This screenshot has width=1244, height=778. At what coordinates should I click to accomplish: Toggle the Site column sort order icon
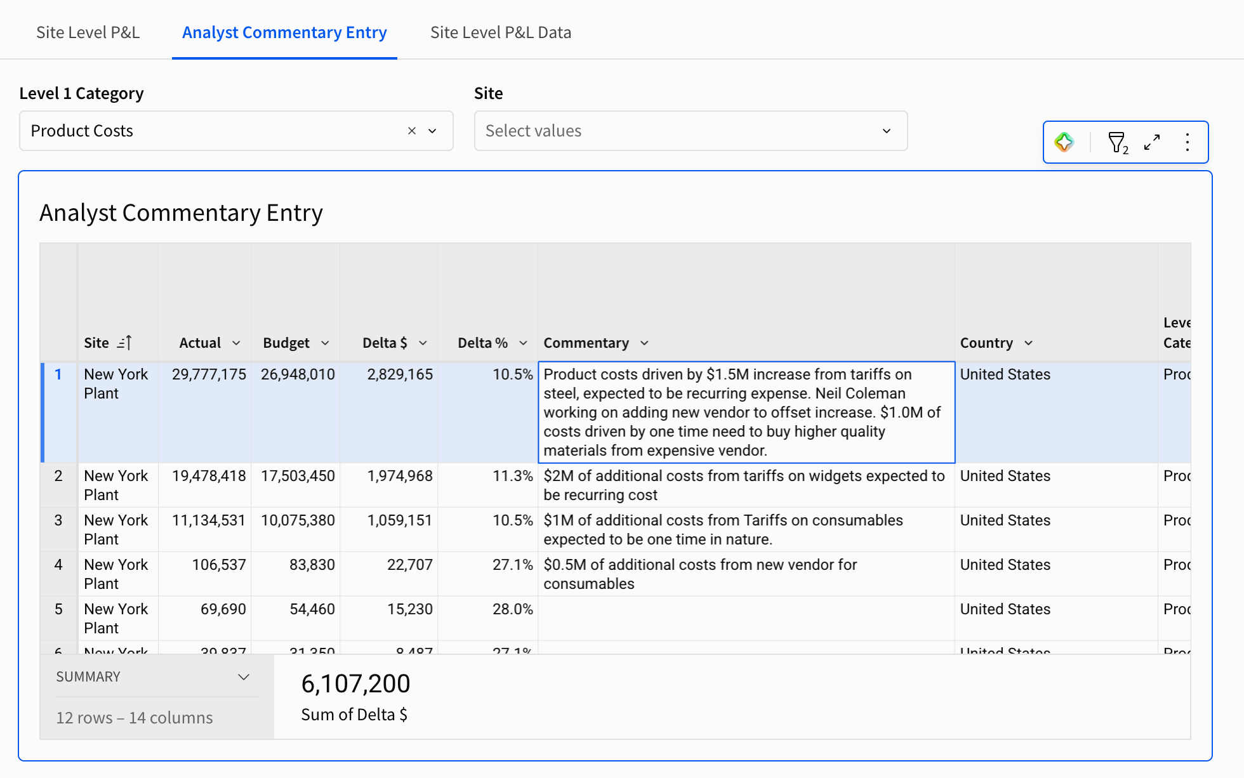pyautogui.click(x=125, y=343)
